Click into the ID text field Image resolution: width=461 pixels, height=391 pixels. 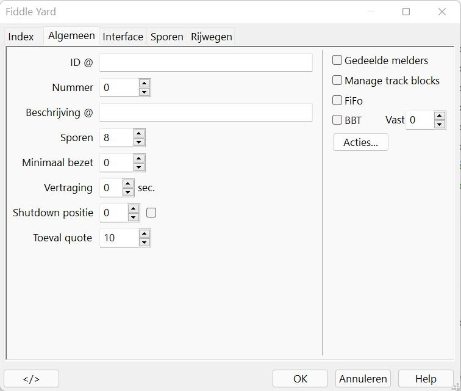(x=205, y=62)
